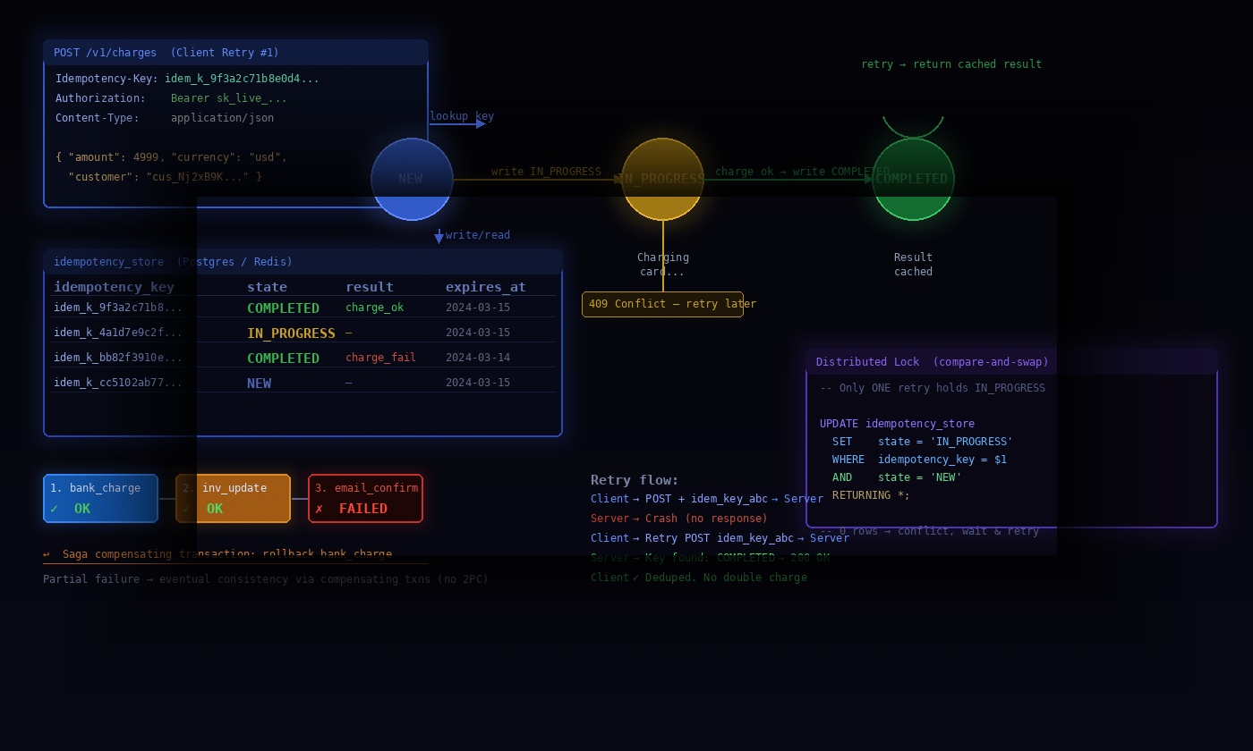
Task: Click the COMPLETED state in idem_k_bb82f3910e row
Action: tap(283, 358)
